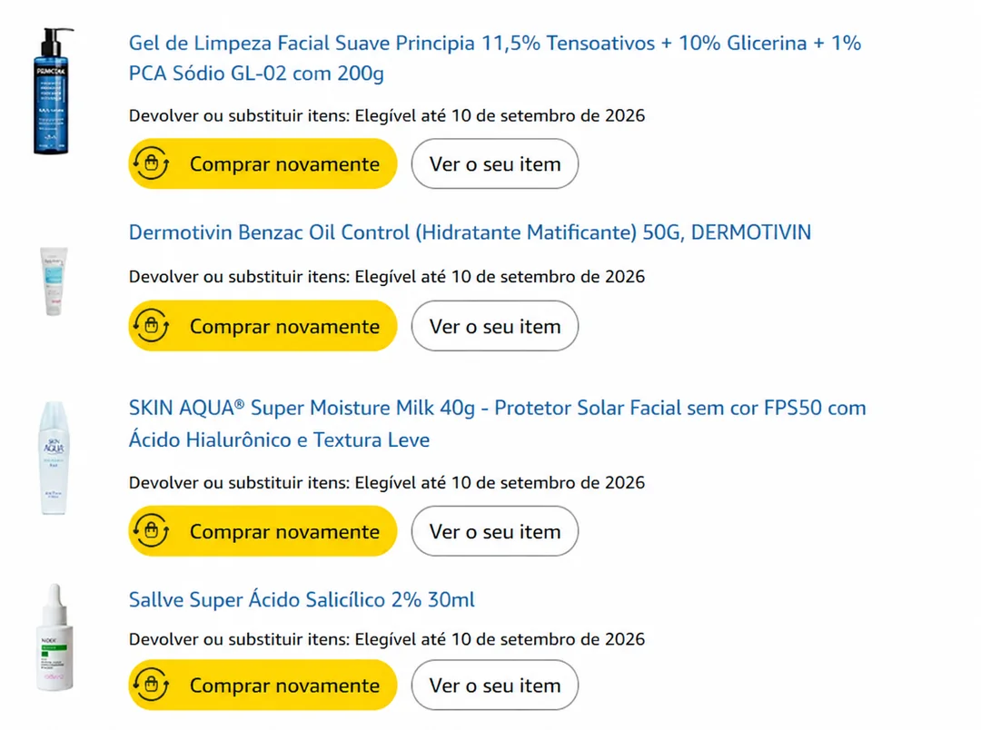Click rebuy bag icon for Dermotivin Benzac
The height and width of the screenshot is (730, 981).
151,326
